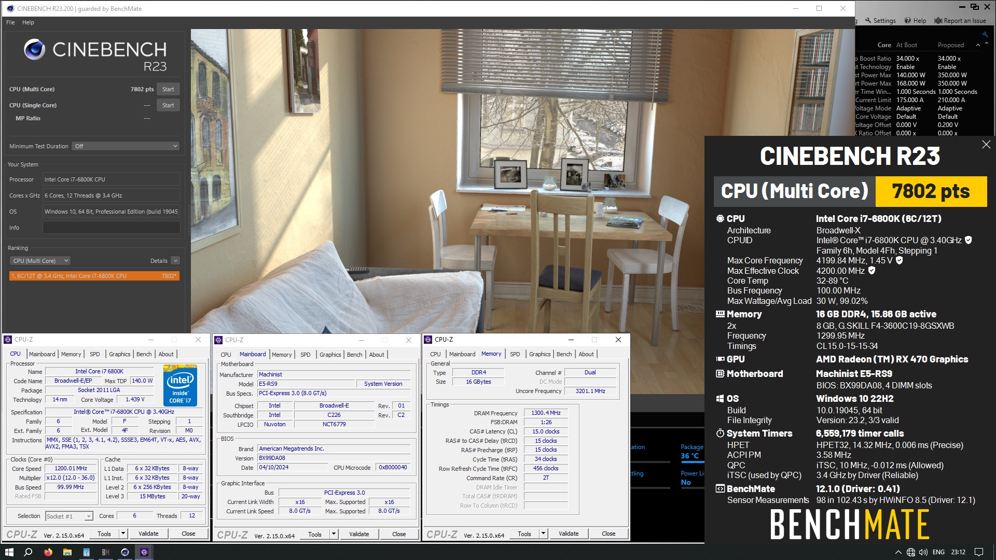
Task: Click Close in Mainboard CPU-Z window
Action: tap(399, 534)
